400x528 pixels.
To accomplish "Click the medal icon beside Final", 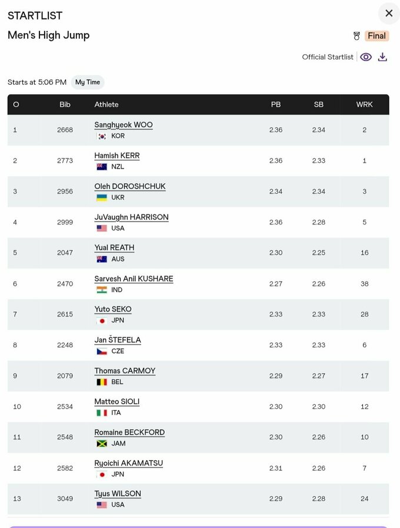I will 356,36.
